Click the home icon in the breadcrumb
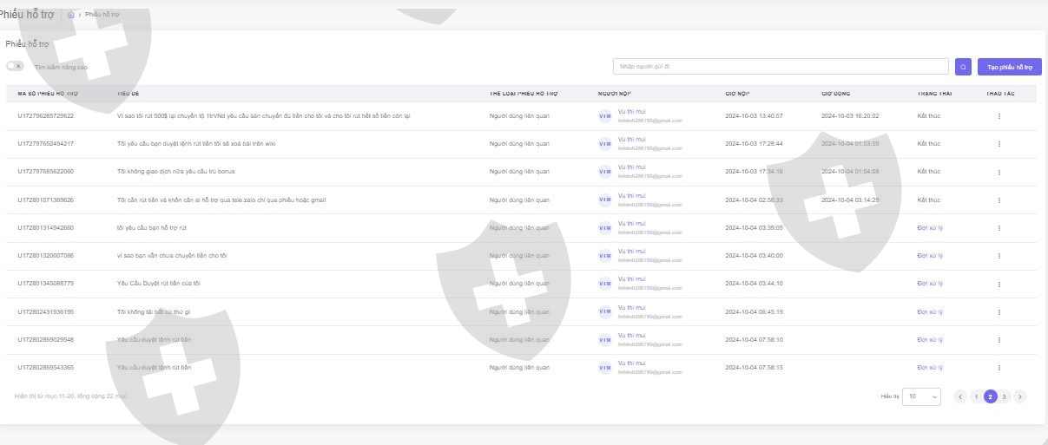This screenshot has width=1048, height=445. [70, 15]
